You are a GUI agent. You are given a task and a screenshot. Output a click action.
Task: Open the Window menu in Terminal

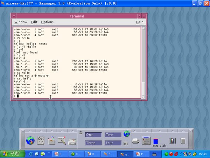click(21, 22)
